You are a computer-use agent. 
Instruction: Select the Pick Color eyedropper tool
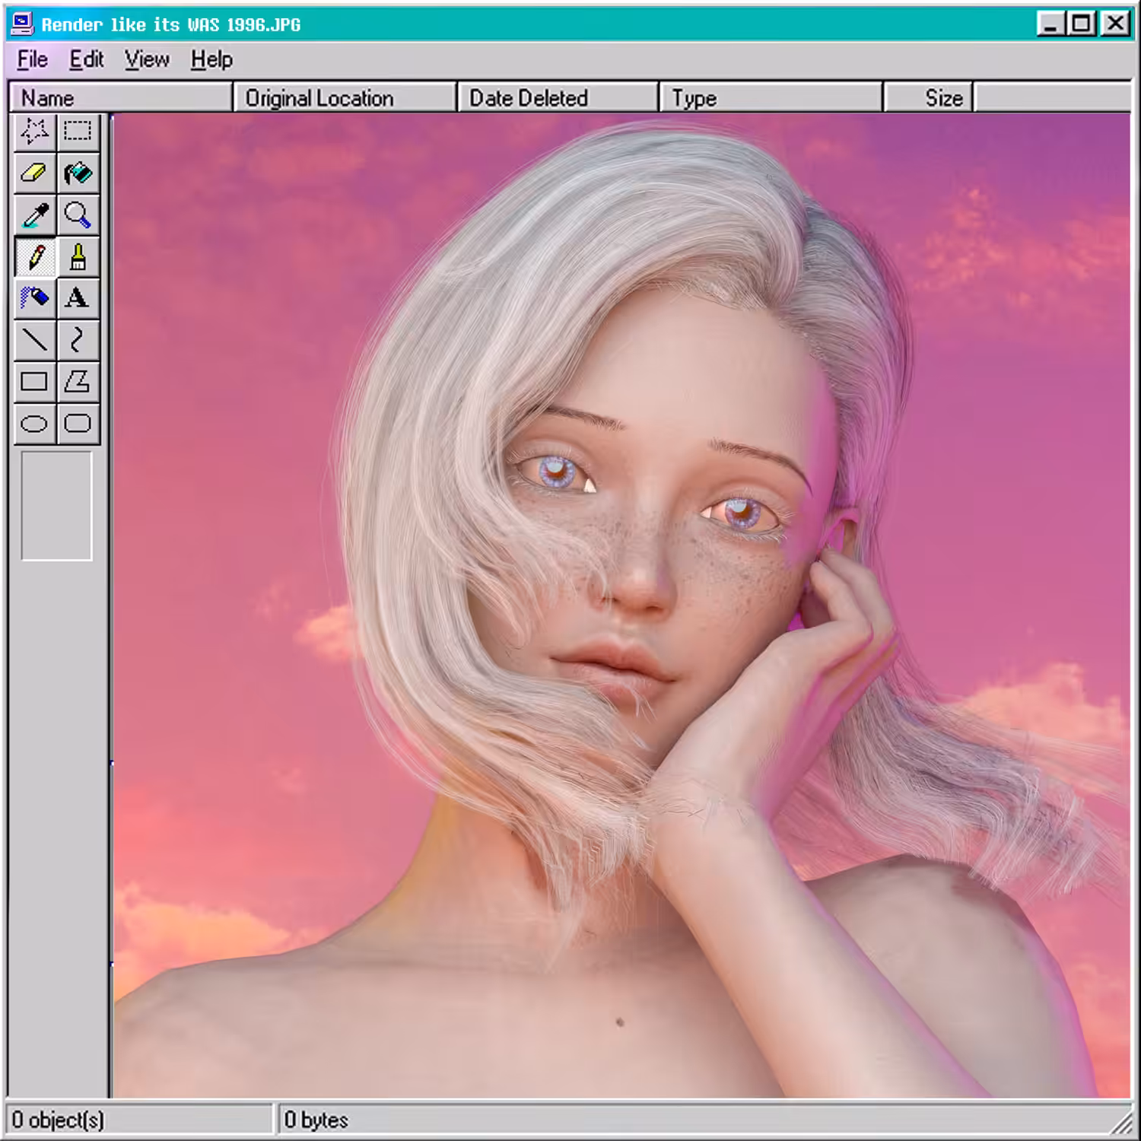tap(35, 215)
